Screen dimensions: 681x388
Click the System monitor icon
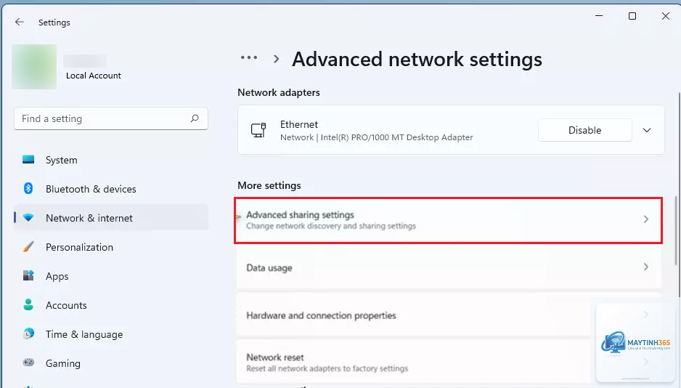click(28, 159)
